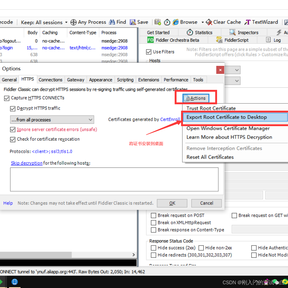Click the FiddlerScript JS icon
288x288 pixels.
click(219, 40)
